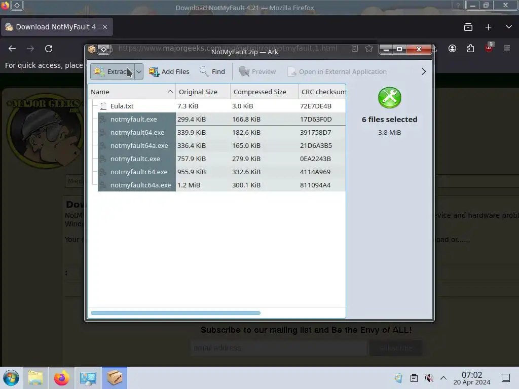
Task: Click the 332.6 KiB compressed size cell
Action: click(246, 172)
